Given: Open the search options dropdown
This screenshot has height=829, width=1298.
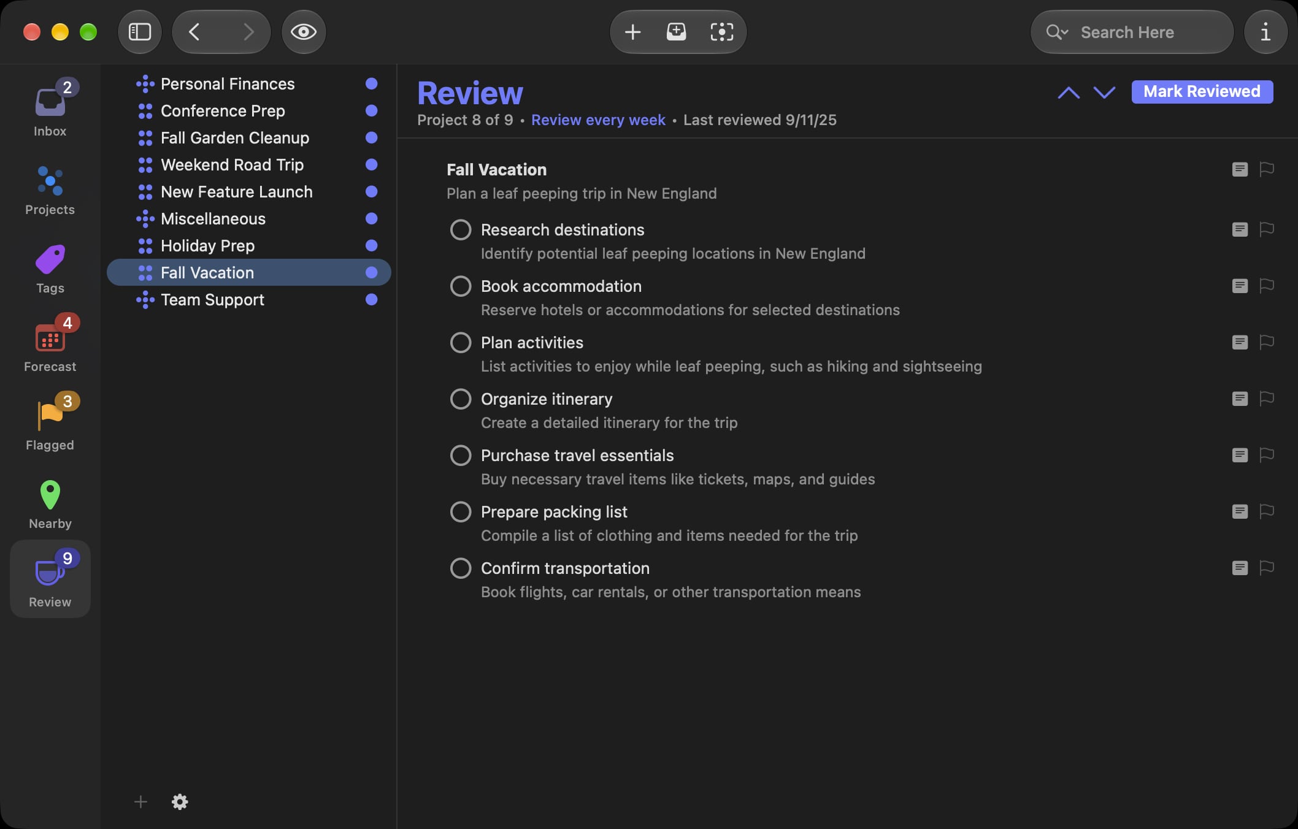Looking at the screenshot, I should [1058, 32].
